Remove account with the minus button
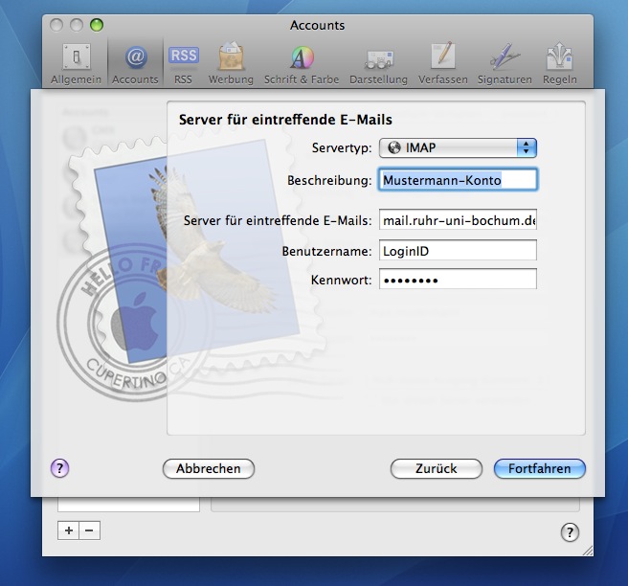Screen dimensions: 628x586 coord(89,530)
